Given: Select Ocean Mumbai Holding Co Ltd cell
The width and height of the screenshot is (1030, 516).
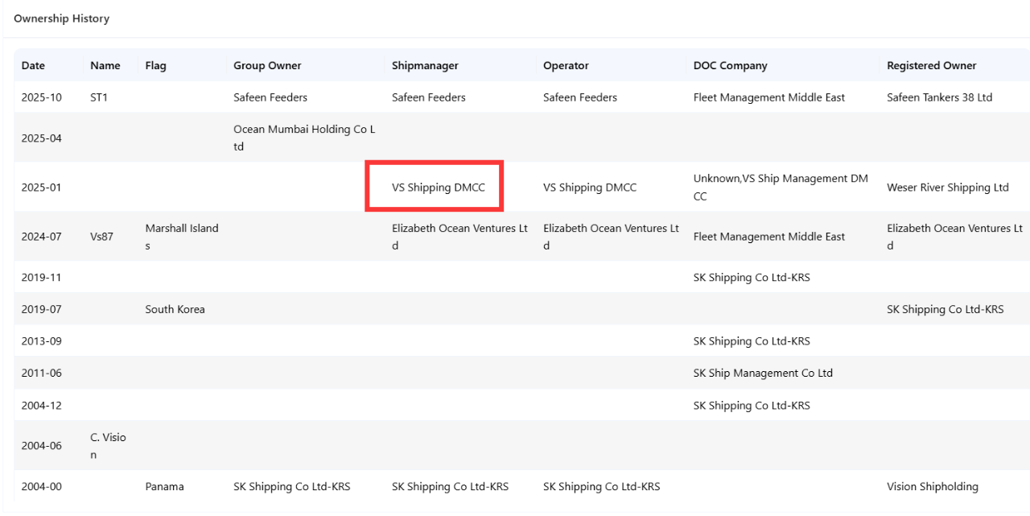Looking at the screenshot, I should (304, 138).
